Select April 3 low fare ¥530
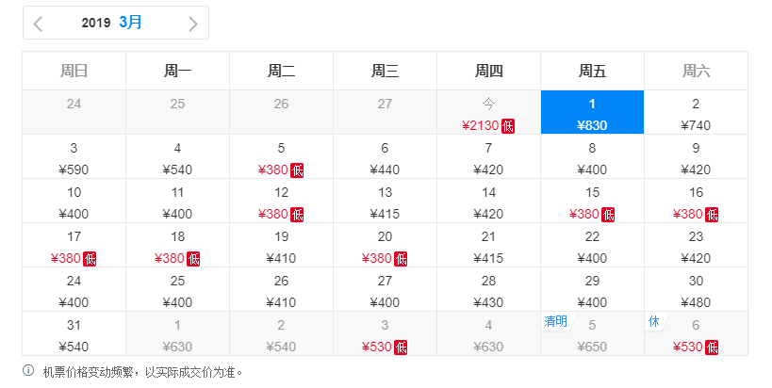 click(x=385, y=334)
